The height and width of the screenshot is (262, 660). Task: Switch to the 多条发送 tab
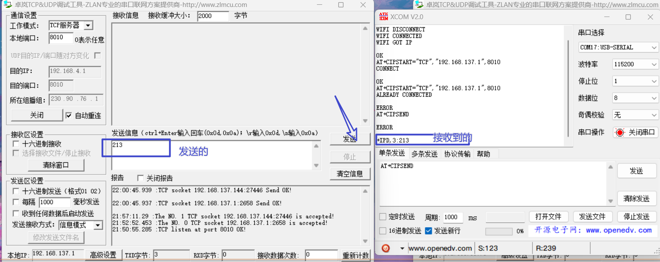pos(424,153)
